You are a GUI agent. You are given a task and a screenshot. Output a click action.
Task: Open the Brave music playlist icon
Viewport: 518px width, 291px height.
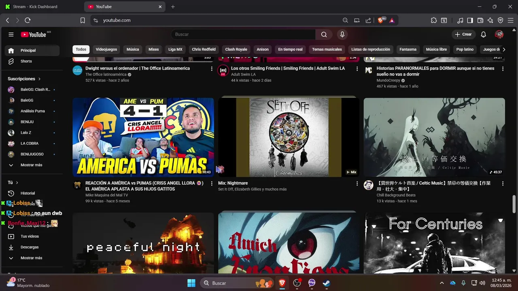point(460,20)
